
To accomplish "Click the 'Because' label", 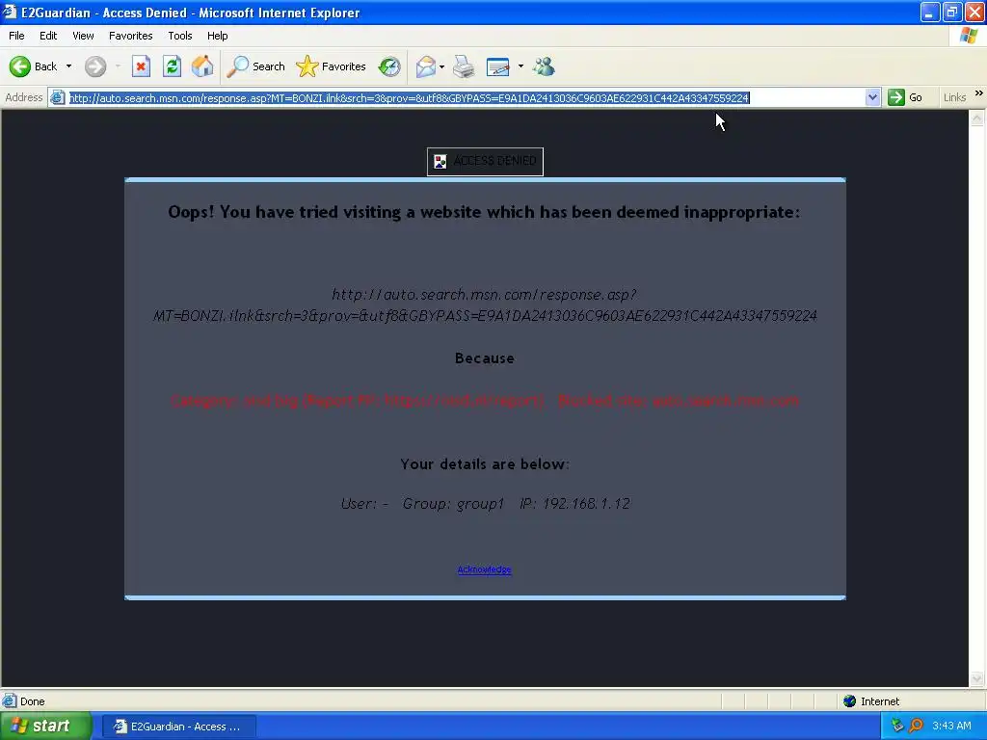I will (x=485, y=358).
